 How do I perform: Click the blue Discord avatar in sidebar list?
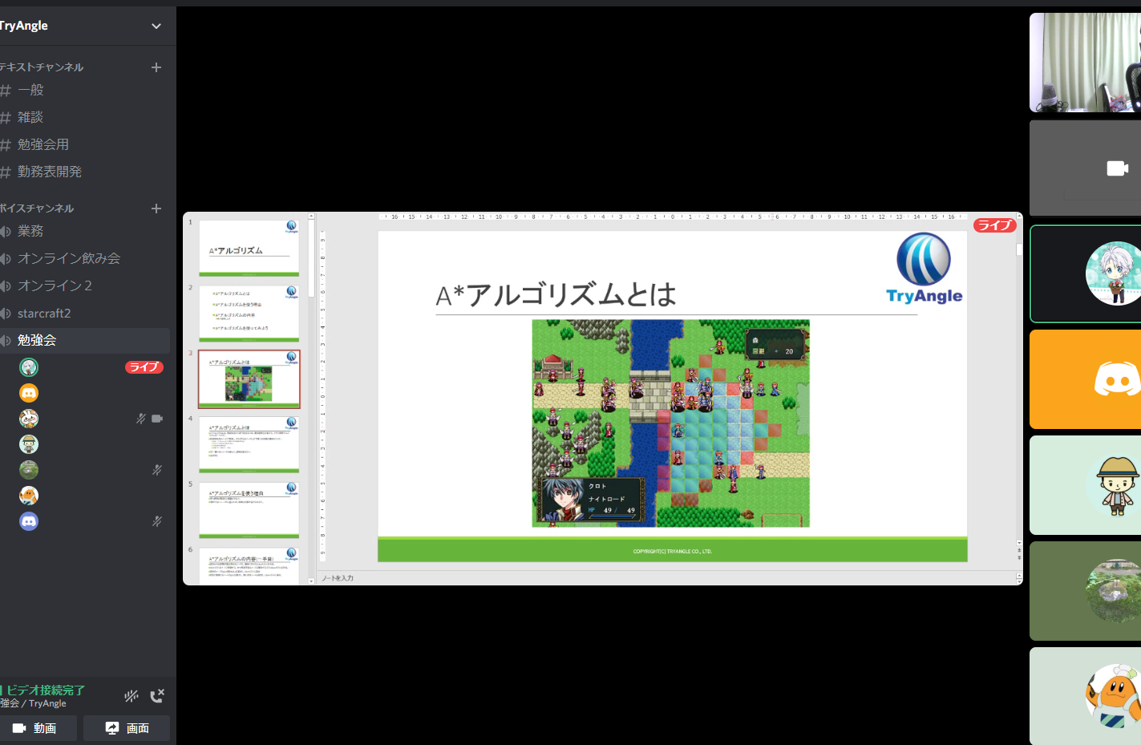pos(29,521)
